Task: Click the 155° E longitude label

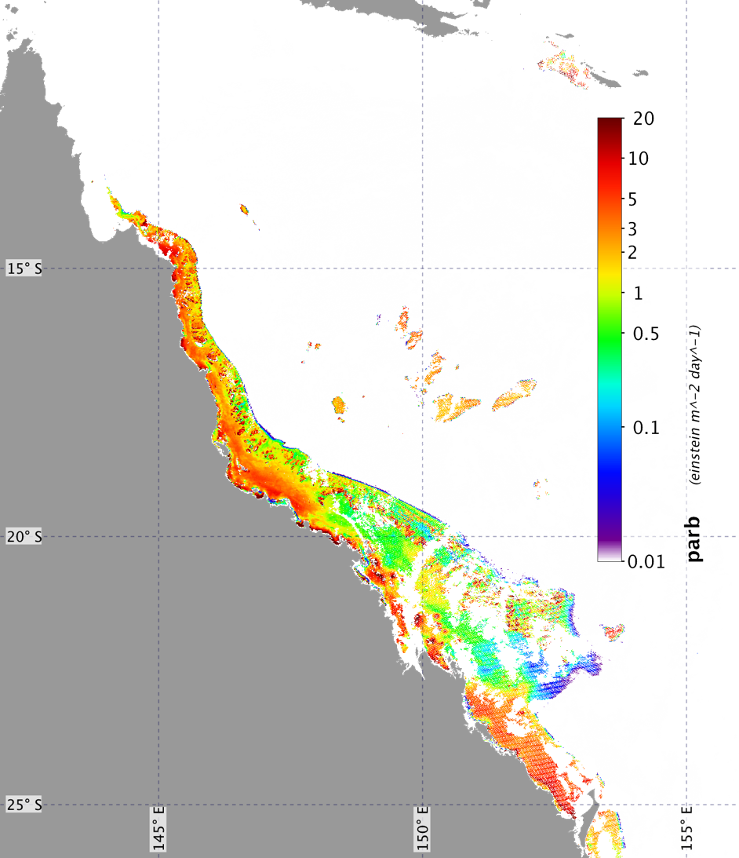Action: [687, 828]
